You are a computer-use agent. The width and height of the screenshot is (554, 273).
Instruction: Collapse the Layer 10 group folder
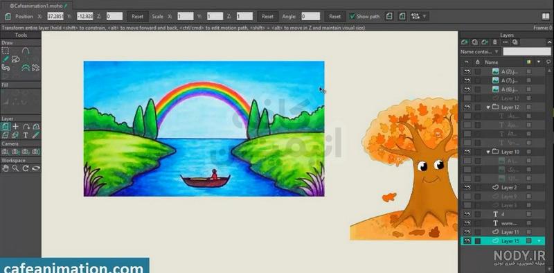(x=488, y=152)
